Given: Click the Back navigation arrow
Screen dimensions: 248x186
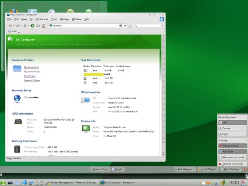Looking at the screenshot, I should [x=10, y=26].
